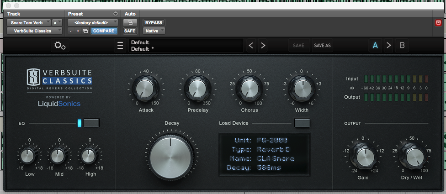
Task: Click the High EQ knob
Action: click(89, 156)
